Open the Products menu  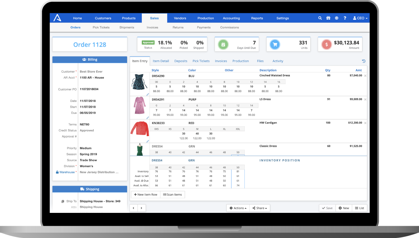[x=129, y=18]
